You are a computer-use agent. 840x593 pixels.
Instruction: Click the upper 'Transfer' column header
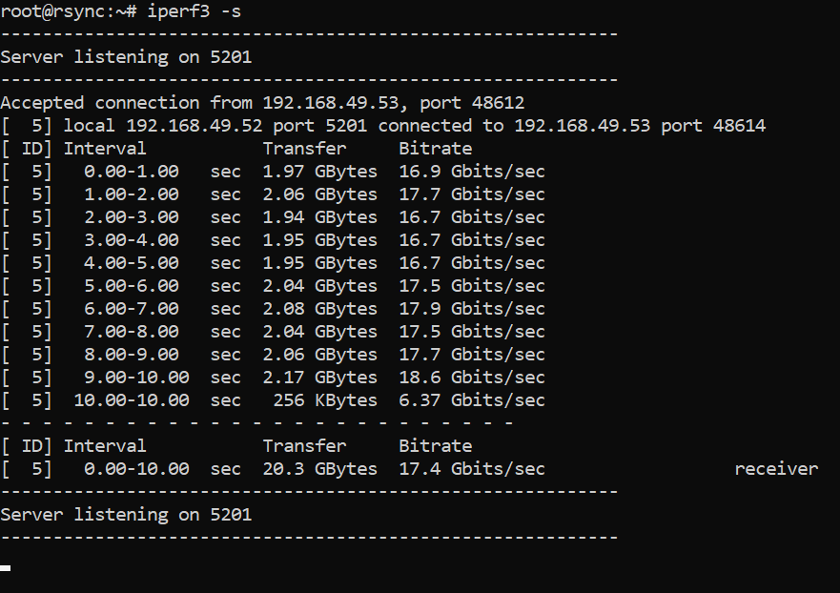pos(304,149)
